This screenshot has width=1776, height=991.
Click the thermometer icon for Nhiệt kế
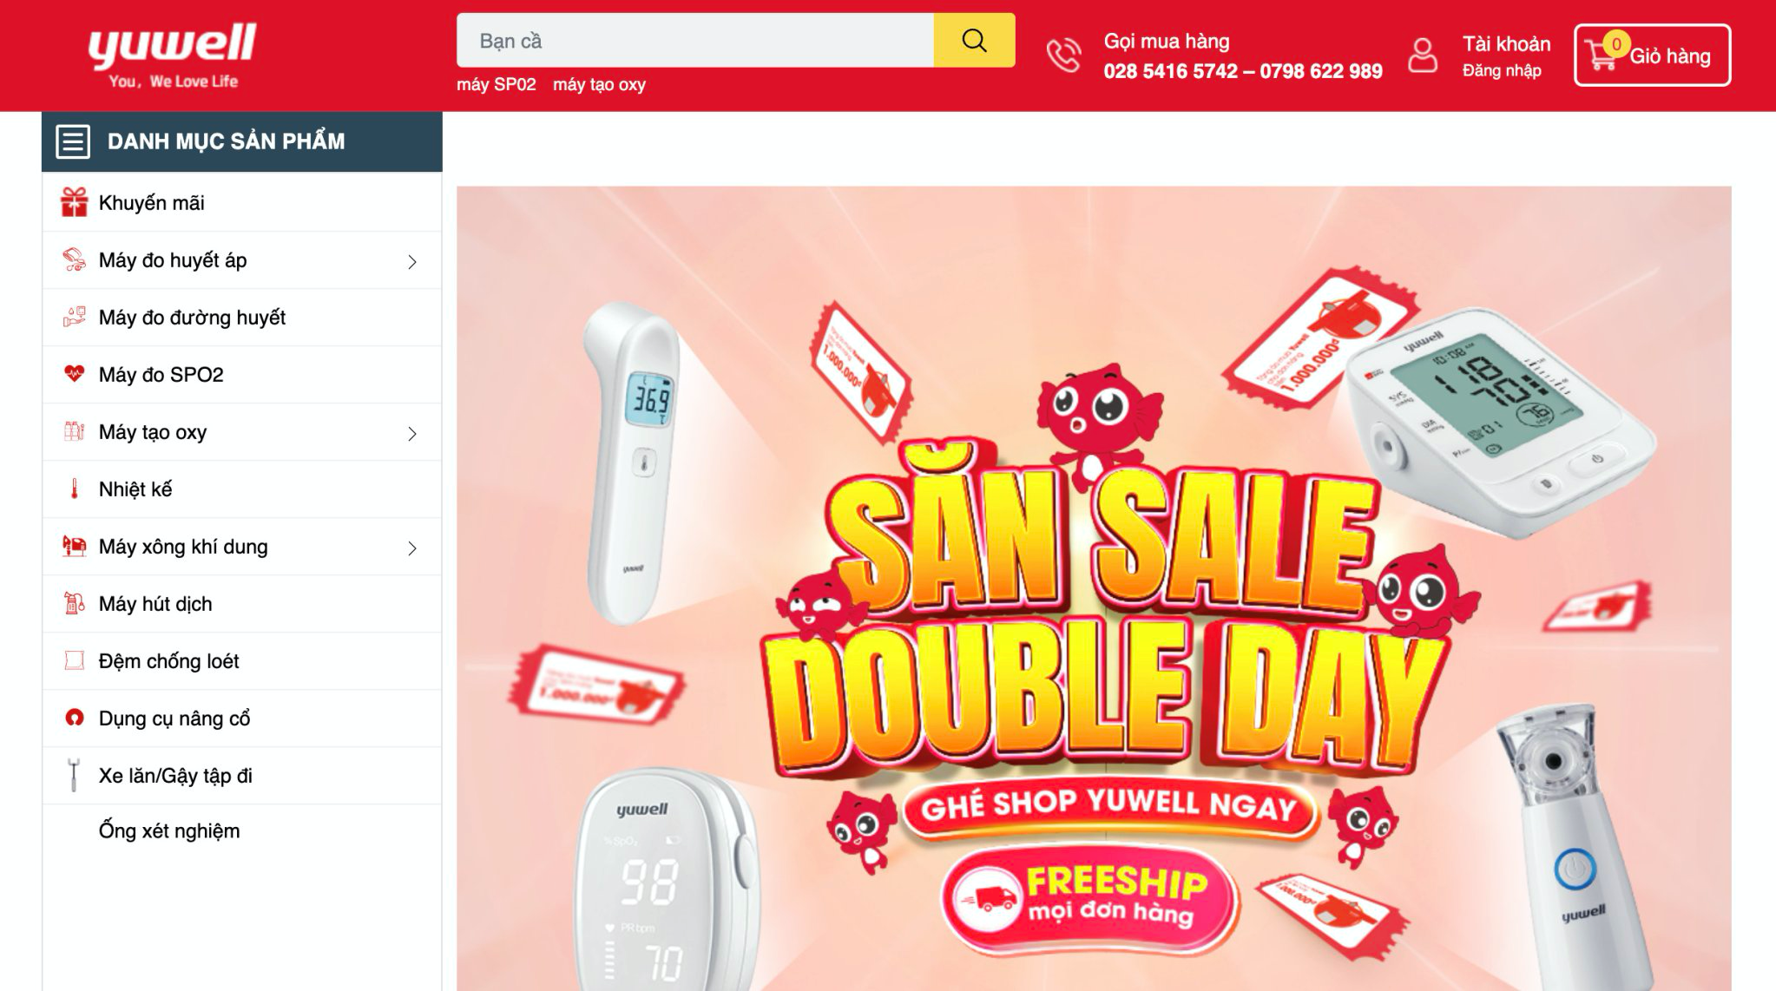coord(74,489)
